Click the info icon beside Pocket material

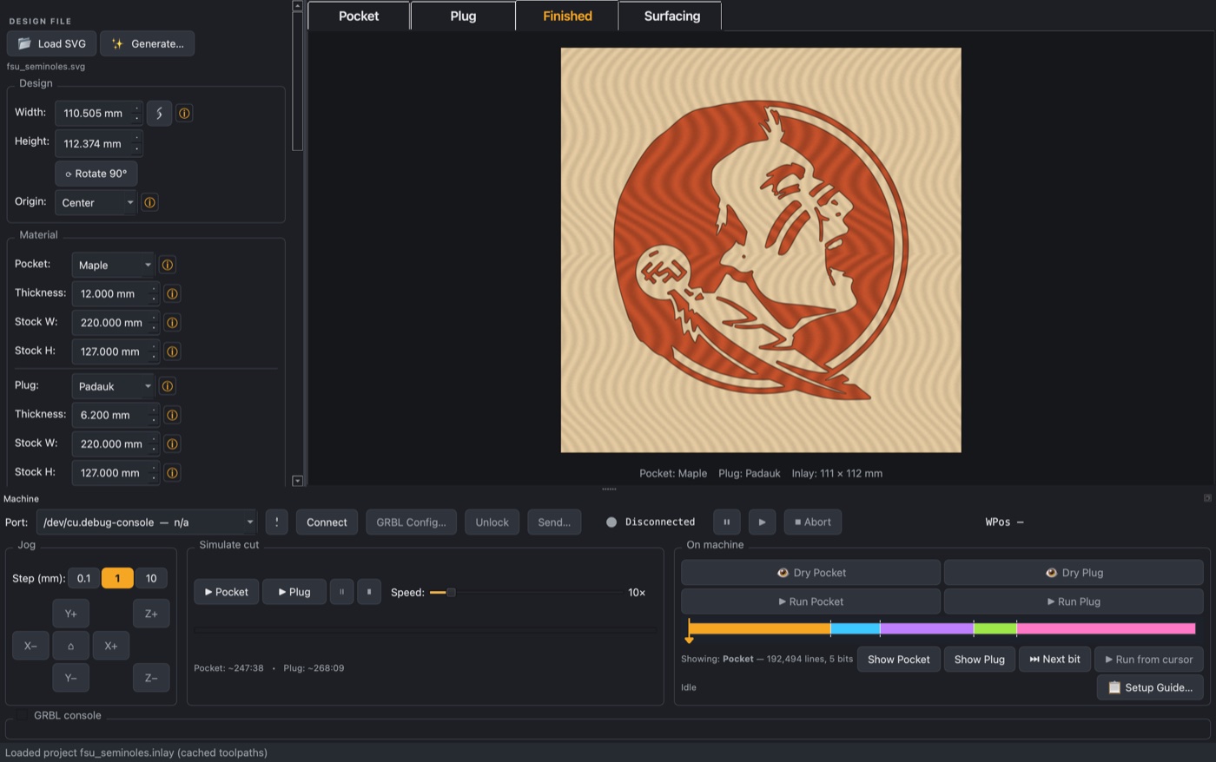[x=168, y=265]
